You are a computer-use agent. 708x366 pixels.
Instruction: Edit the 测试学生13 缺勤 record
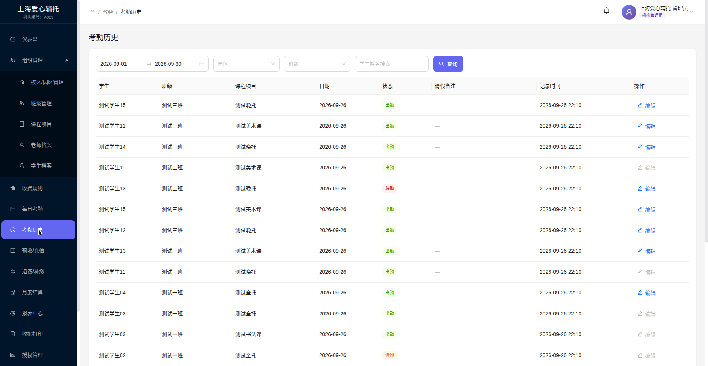point(646,189)
